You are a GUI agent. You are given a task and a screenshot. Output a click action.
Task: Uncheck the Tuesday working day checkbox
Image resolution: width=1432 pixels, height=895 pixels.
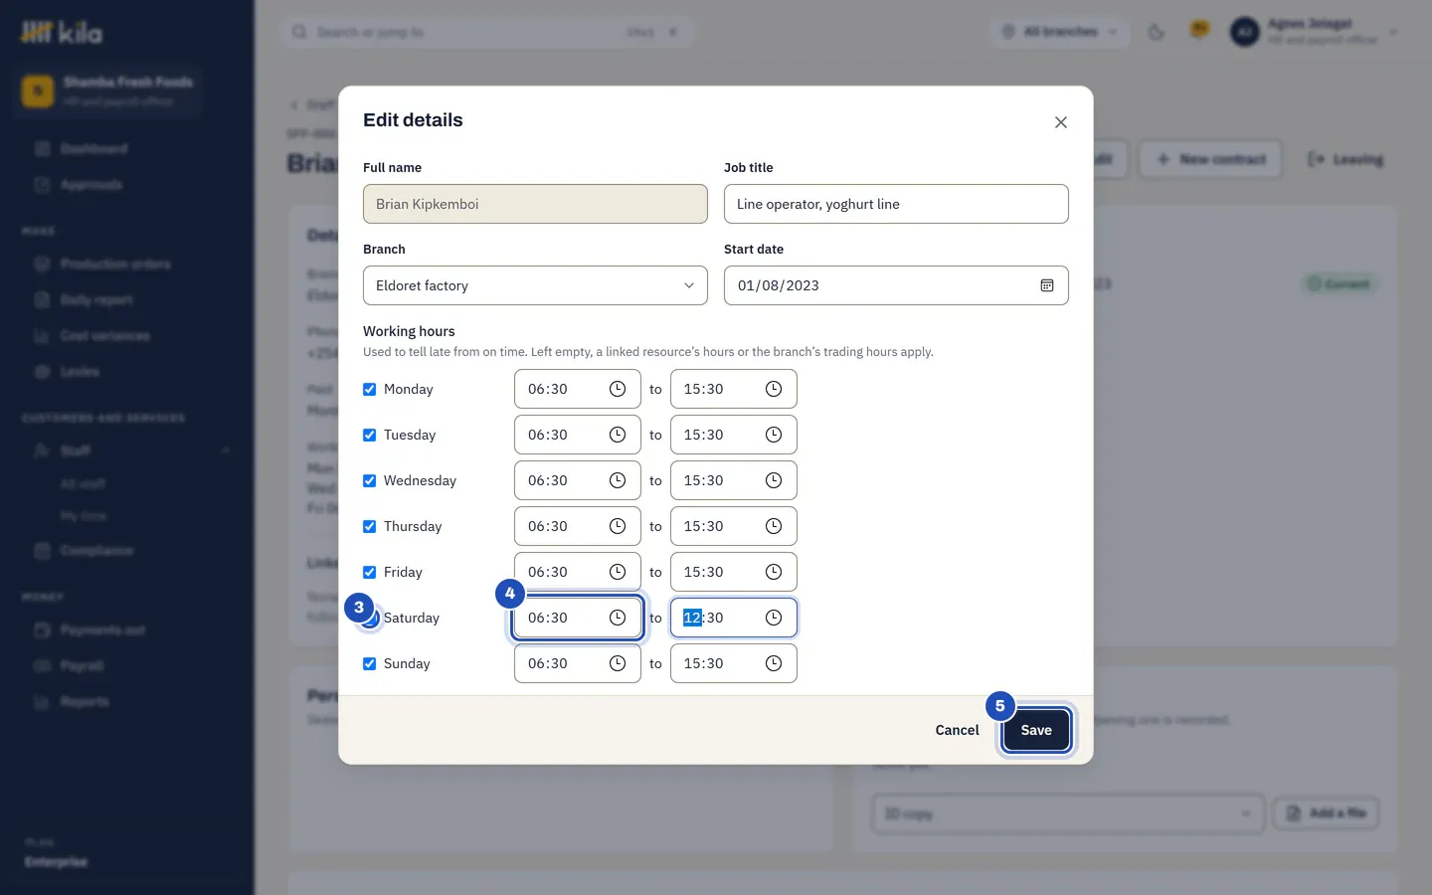pyautogui.click(x=370, y=435)
